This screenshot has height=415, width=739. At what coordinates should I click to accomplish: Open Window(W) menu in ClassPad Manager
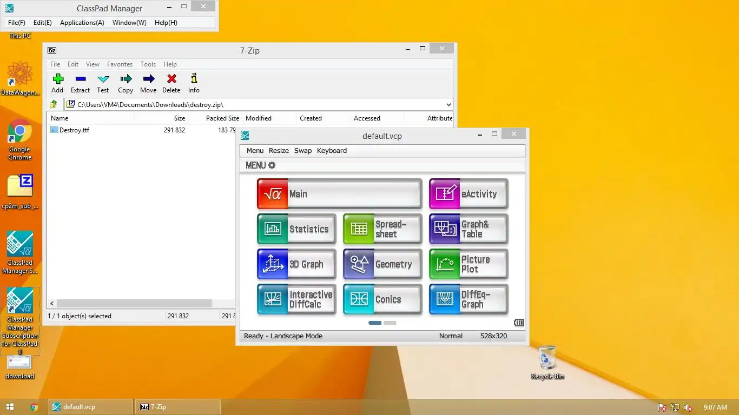[129, 23]
